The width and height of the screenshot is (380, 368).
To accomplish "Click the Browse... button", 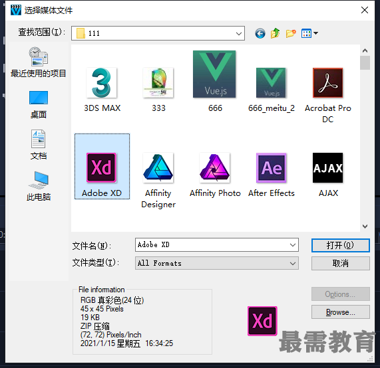I will 341,312.
